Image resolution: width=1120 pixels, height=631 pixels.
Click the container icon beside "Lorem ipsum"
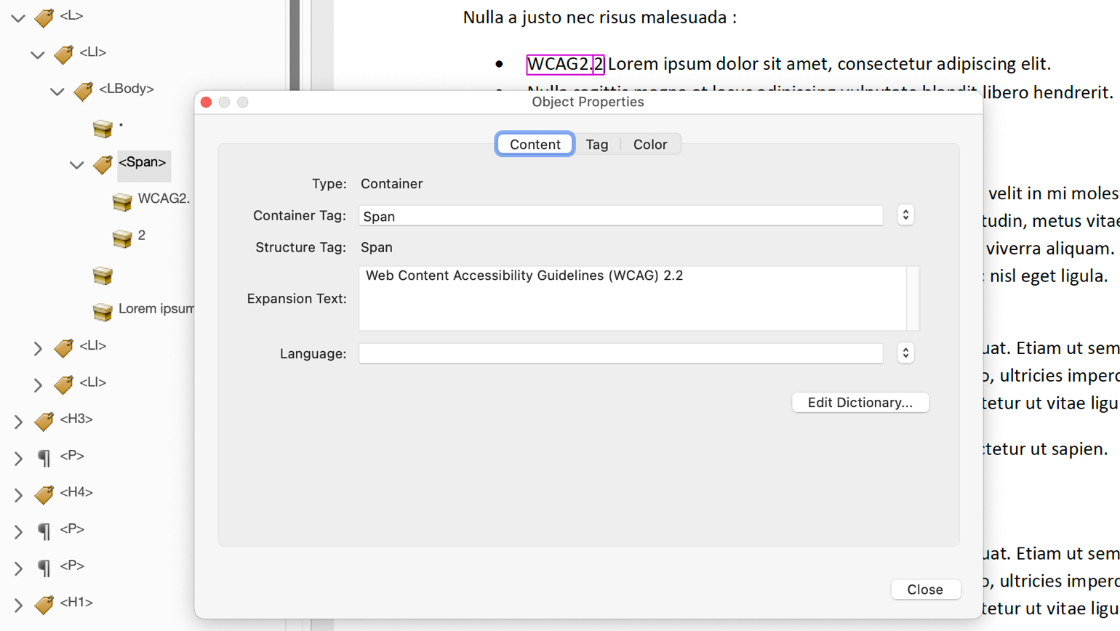point(102,311)
